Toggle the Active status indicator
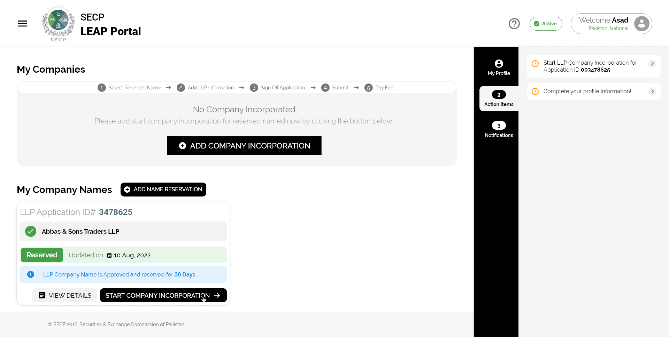This screenshot has width=669, height=337. [x=546, y=23]
